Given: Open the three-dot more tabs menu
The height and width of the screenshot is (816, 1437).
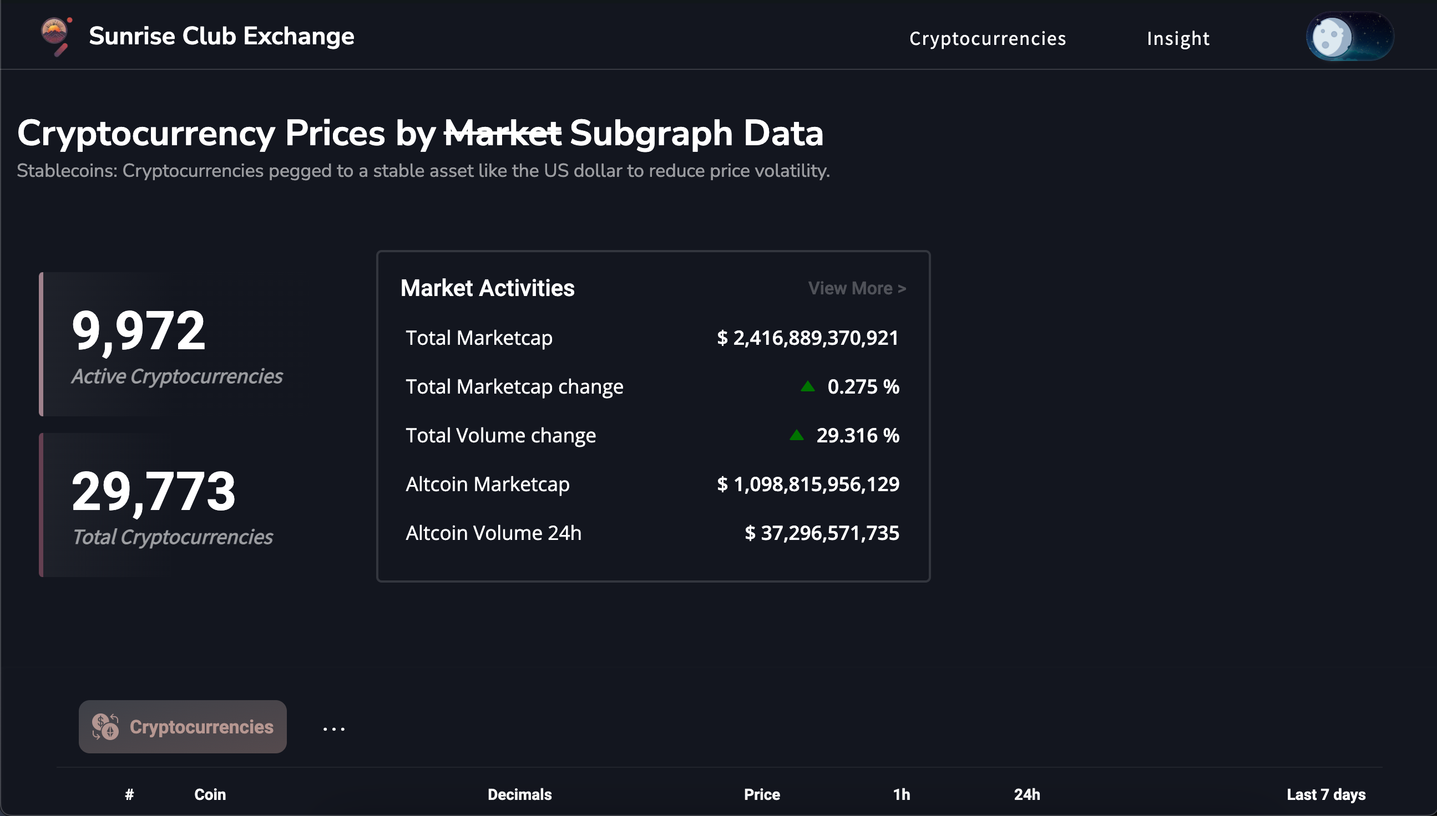Looking at the screenshot, I should (334, 728).
